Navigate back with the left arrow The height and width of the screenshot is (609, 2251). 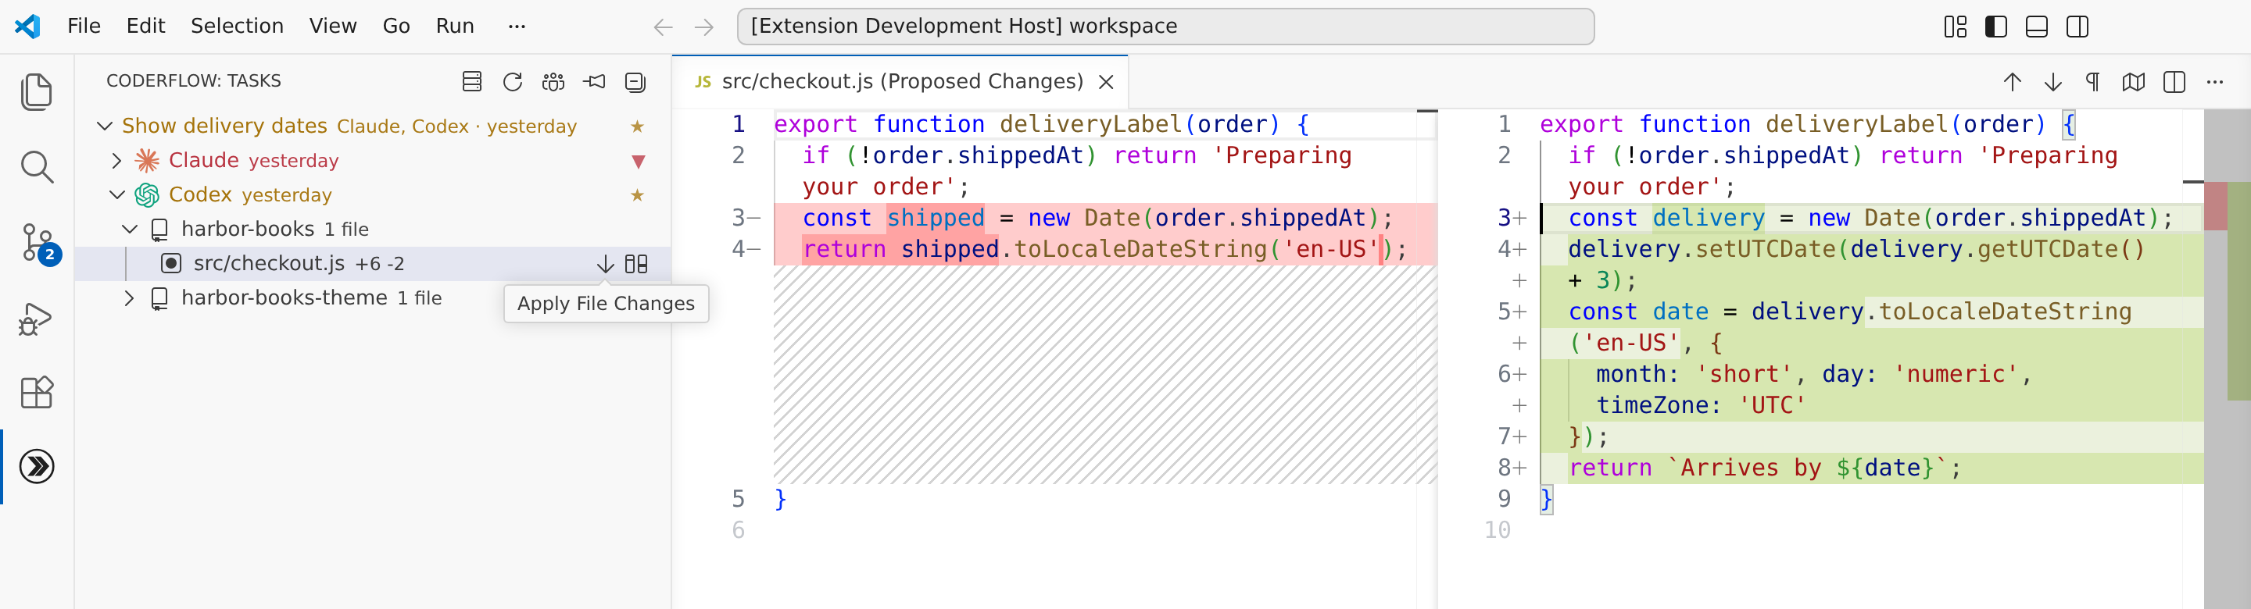click(664, 27)
